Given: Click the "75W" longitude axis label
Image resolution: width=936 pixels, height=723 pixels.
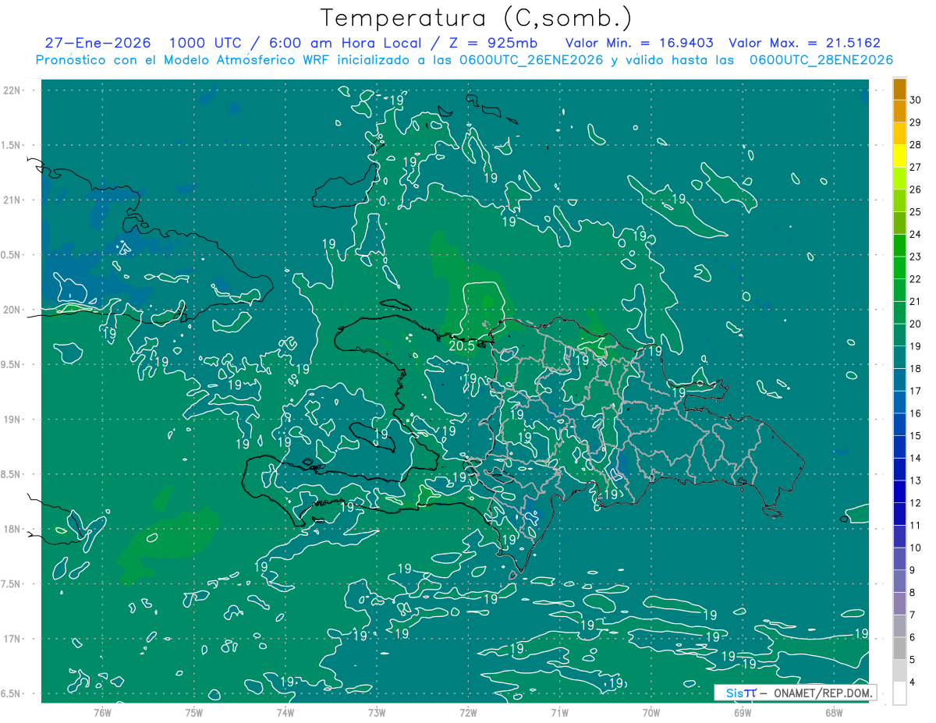Looking at the screenshot, I should pyautogui.click(x=193, y=712).
